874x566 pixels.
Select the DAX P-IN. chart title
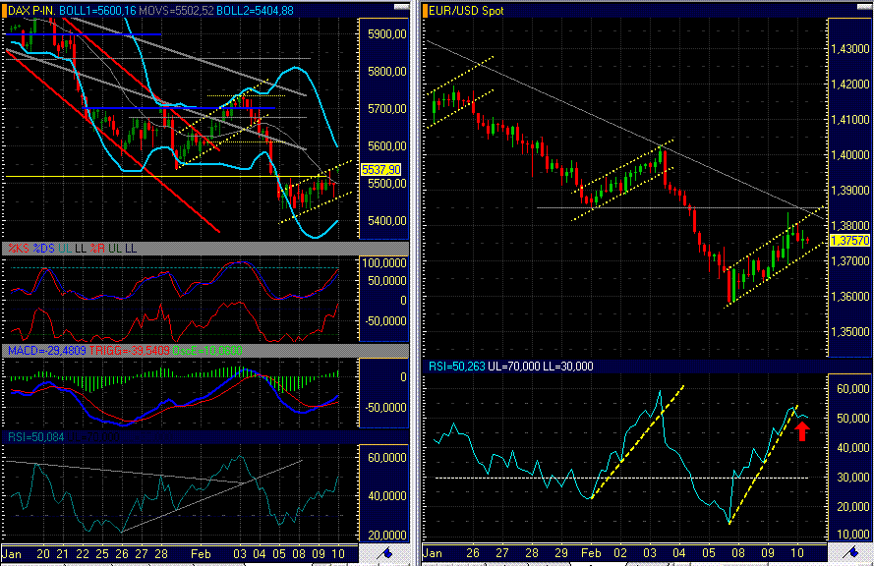(x=32, y=11)
